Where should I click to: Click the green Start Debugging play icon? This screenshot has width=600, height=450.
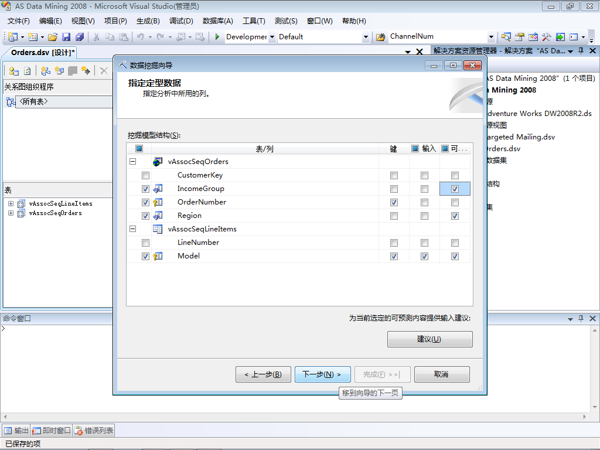click(217, 37)
